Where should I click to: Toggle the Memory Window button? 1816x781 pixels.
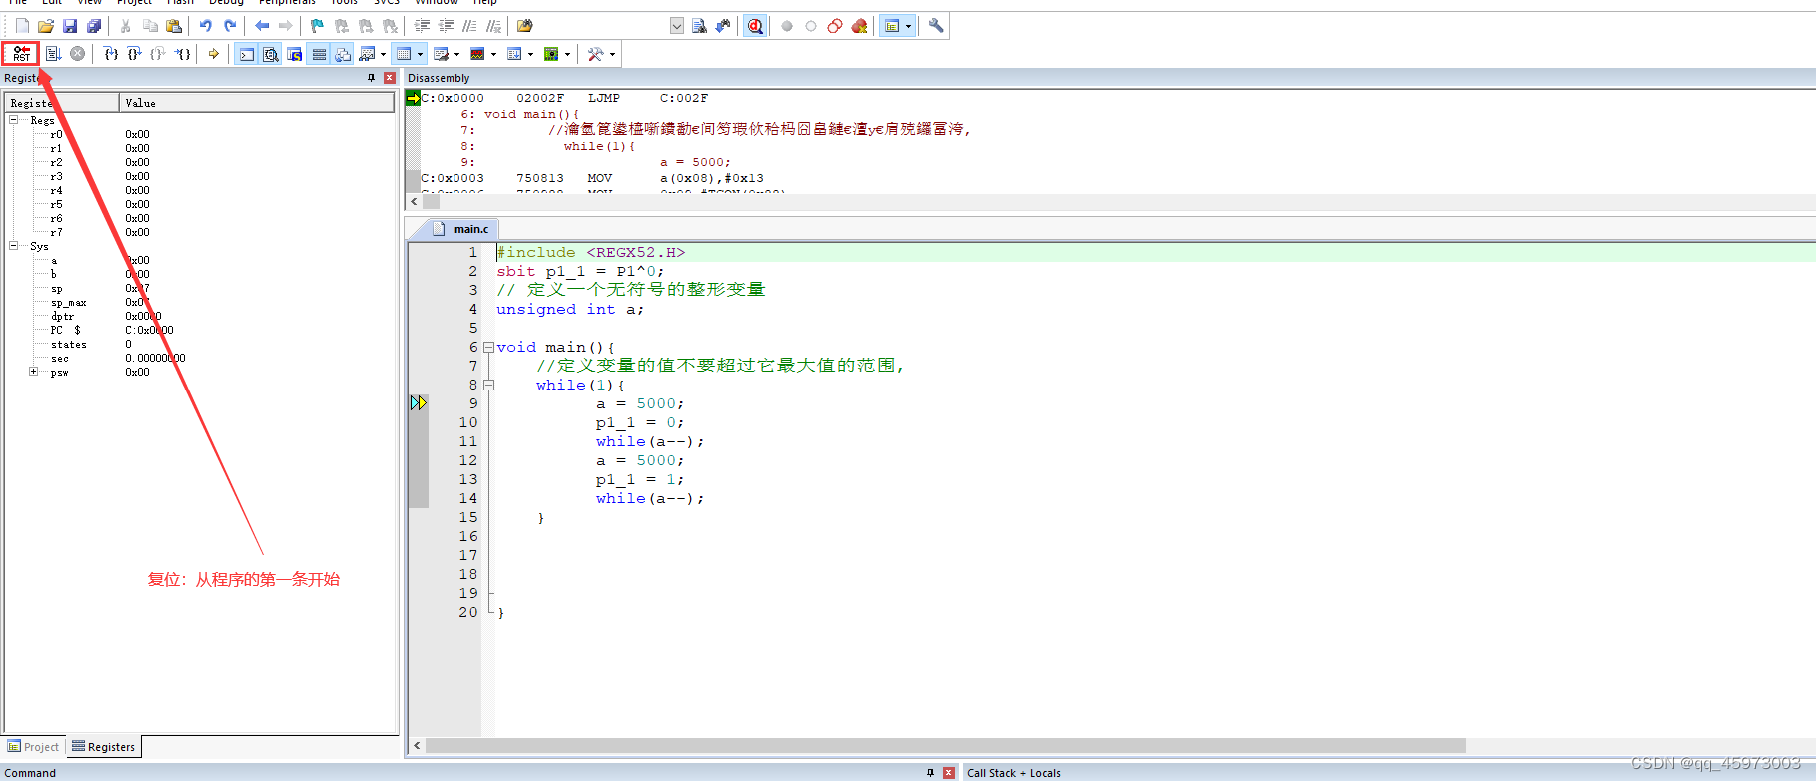(404, 54)
